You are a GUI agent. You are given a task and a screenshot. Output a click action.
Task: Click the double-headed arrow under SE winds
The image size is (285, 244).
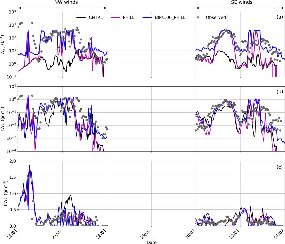[x=240, y=8]
